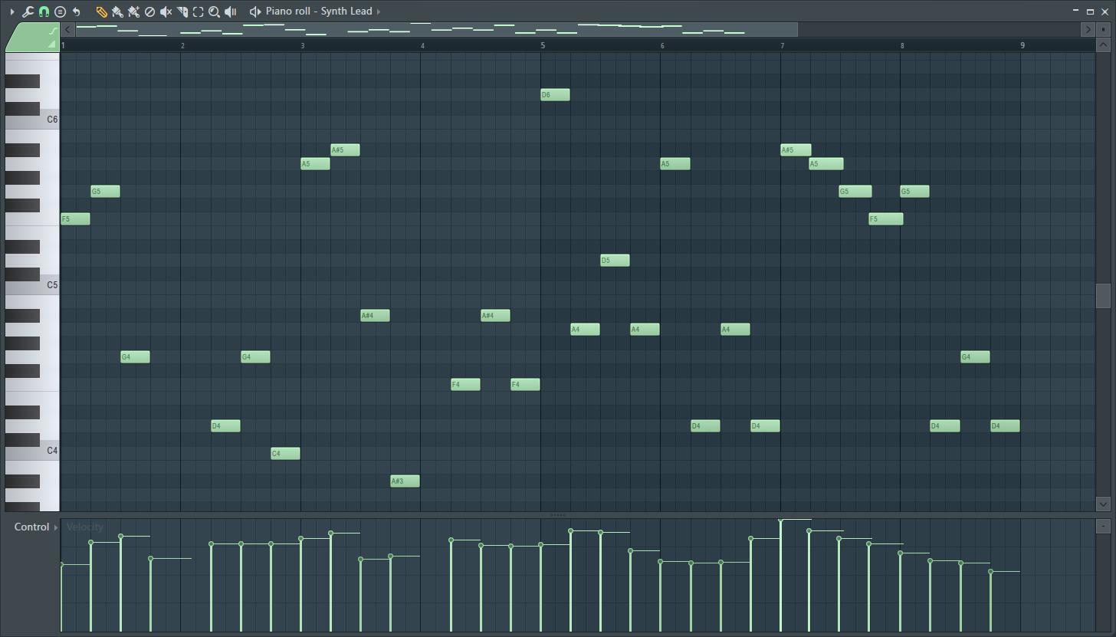Activate the Delete tool
This screenshot has height=637, width=1116.
[x=150, y=11]
